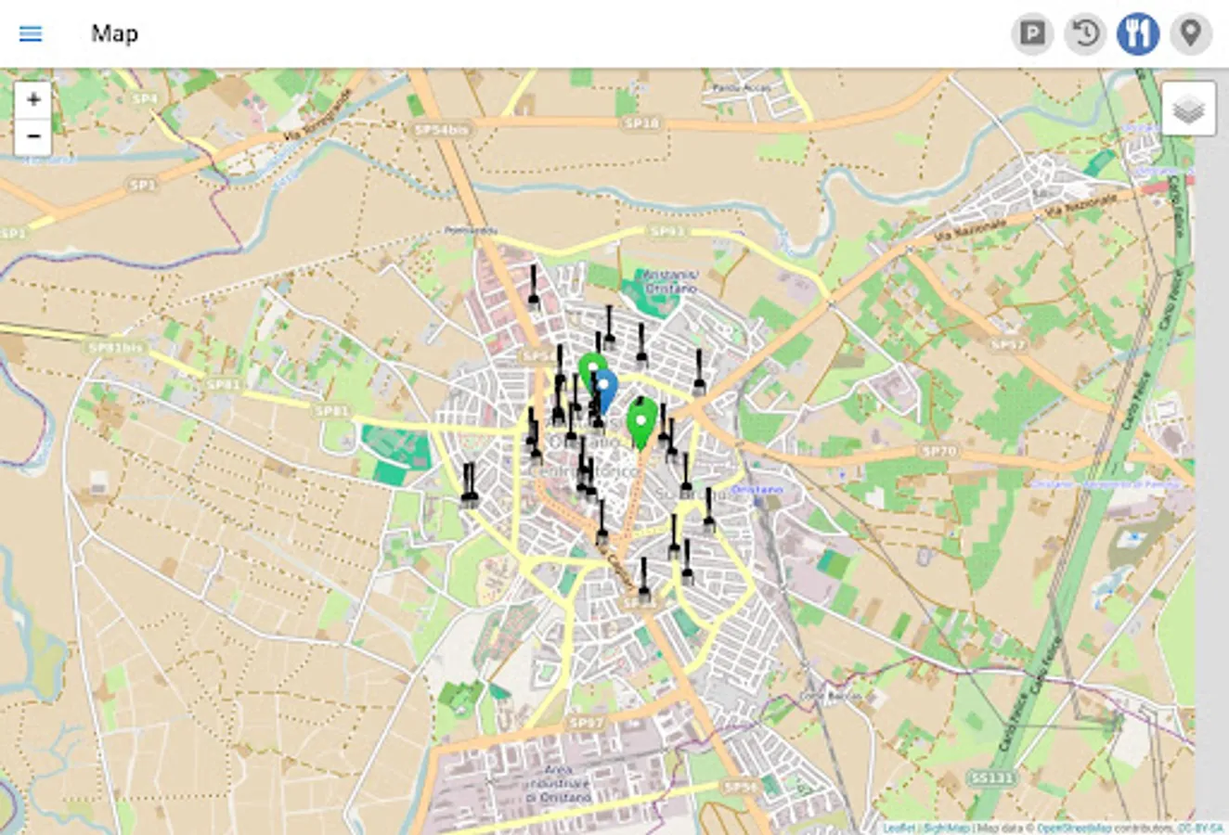
Task: Open the map layers selector
Action: pos(1189,109)
